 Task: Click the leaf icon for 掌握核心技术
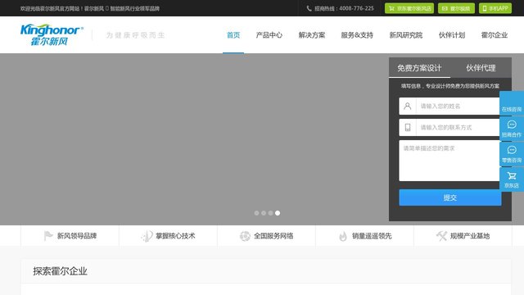[x=147, y=236]
